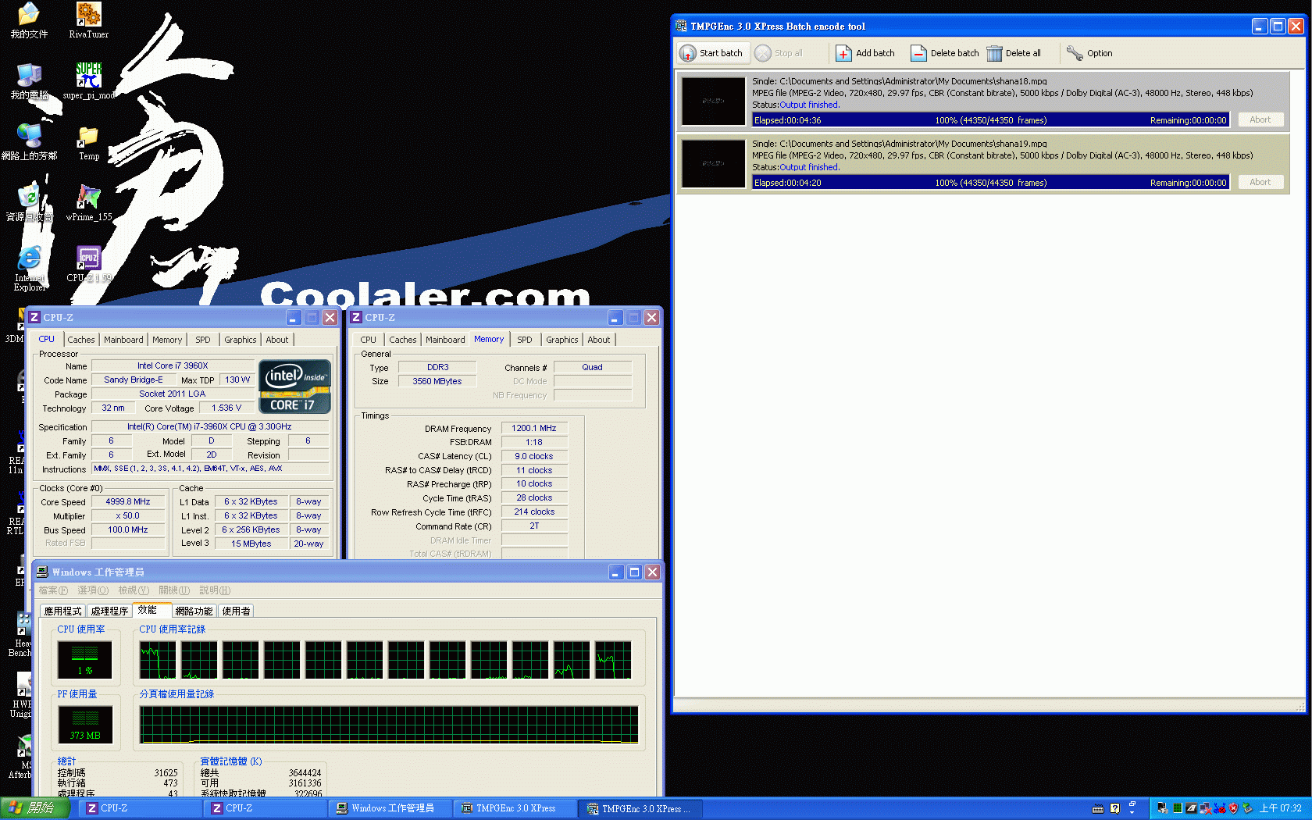The width and height of the screenshot is (1312, 820).
Task: Open 檢視 menu in Task Manager
Action: (x=134, y=590)
